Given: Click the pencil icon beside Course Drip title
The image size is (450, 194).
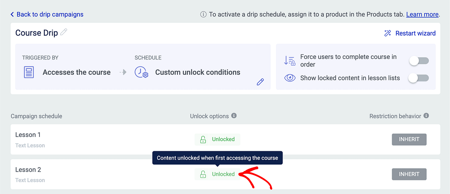Looking at the screenshot, I should (64, 32).
